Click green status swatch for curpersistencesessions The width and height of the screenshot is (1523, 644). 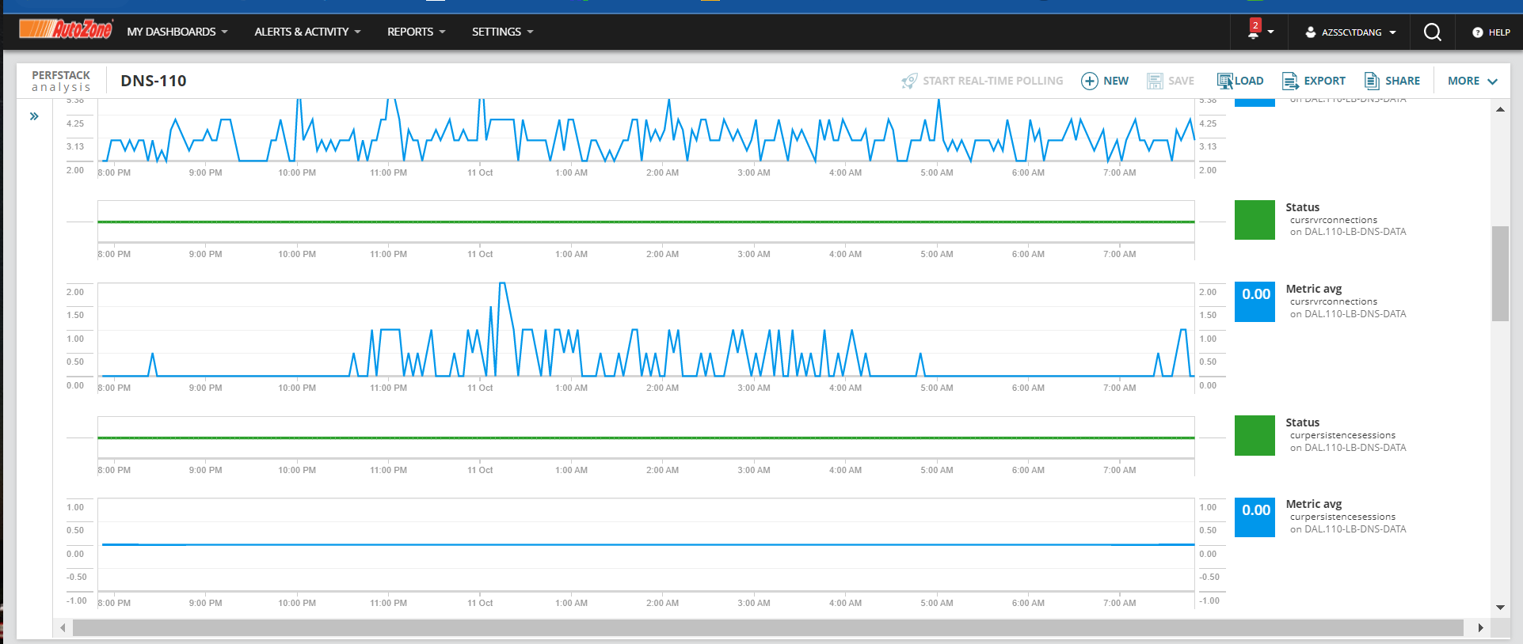[1255, 435]
